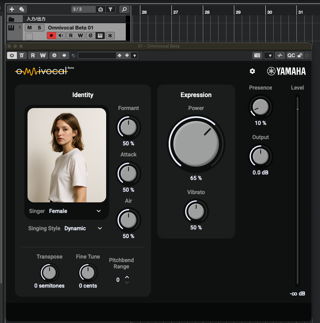Click the track filter funnel icon
This screenshot has height=323, width=320.
[111, 9]
